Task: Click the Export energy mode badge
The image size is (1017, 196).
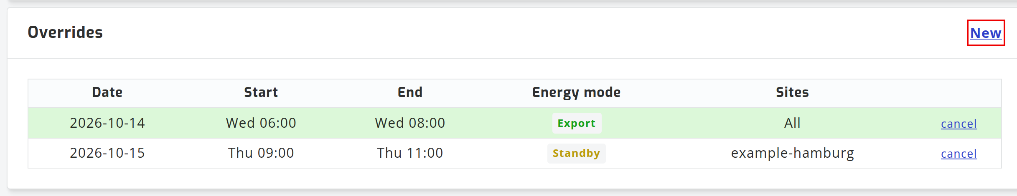Action: [x=577, y=123]
